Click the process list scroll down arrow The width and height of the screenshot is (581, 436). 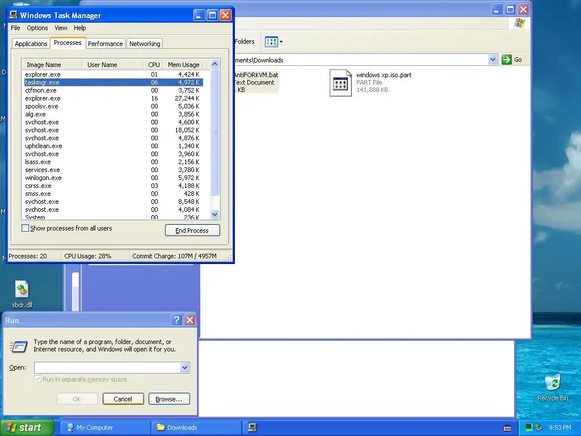click(215, 214)
